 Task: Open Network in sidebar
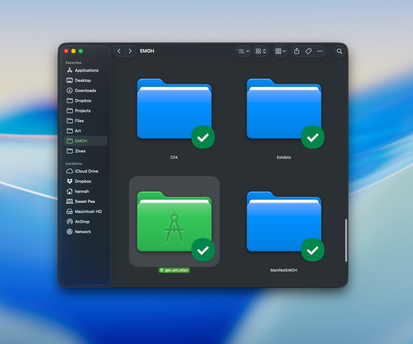pos(85,232)
